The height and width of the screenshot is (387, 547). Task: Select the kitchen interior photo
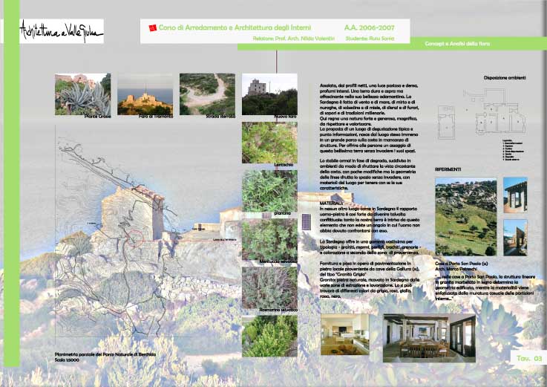point(344,334)
